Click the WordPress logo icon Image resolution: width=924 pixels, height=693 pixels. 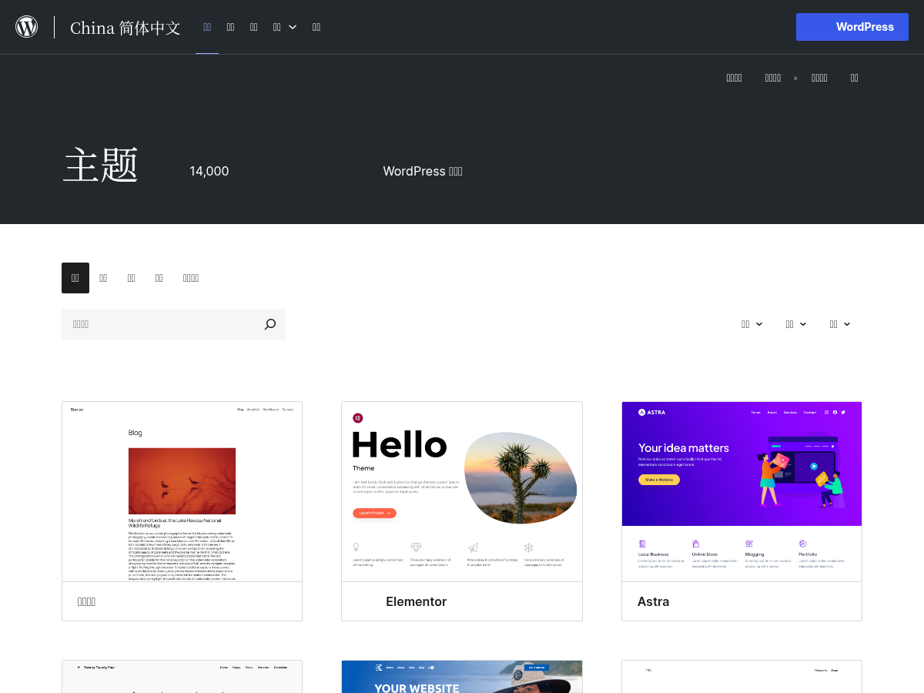[27, 27]
